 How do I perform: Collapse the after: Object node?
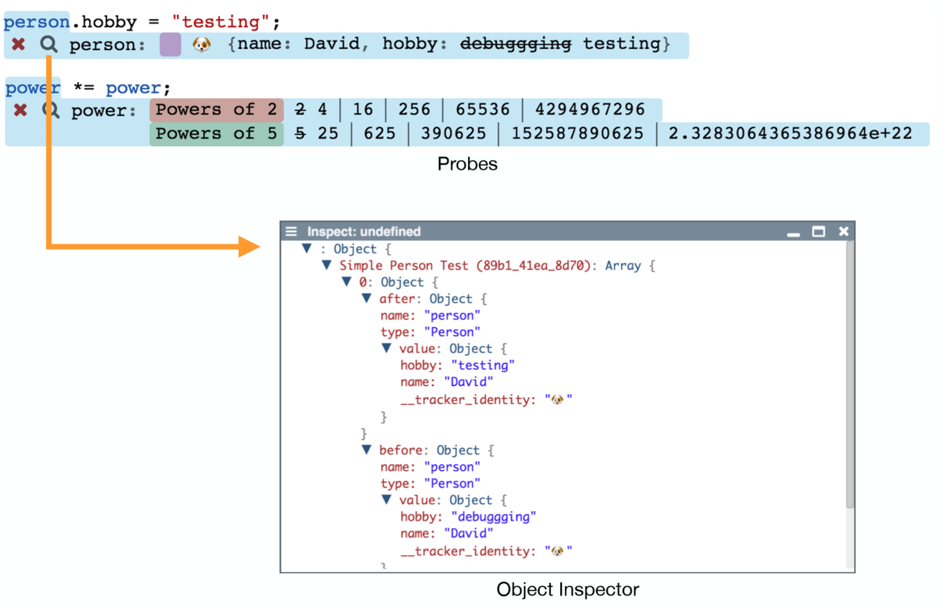pyautogui.click(x=366, y=299)
